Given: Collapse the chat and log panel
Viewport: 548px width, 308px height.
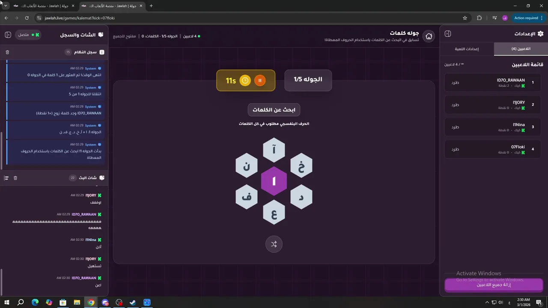Looking at the screenshot, I should point(8,35).
